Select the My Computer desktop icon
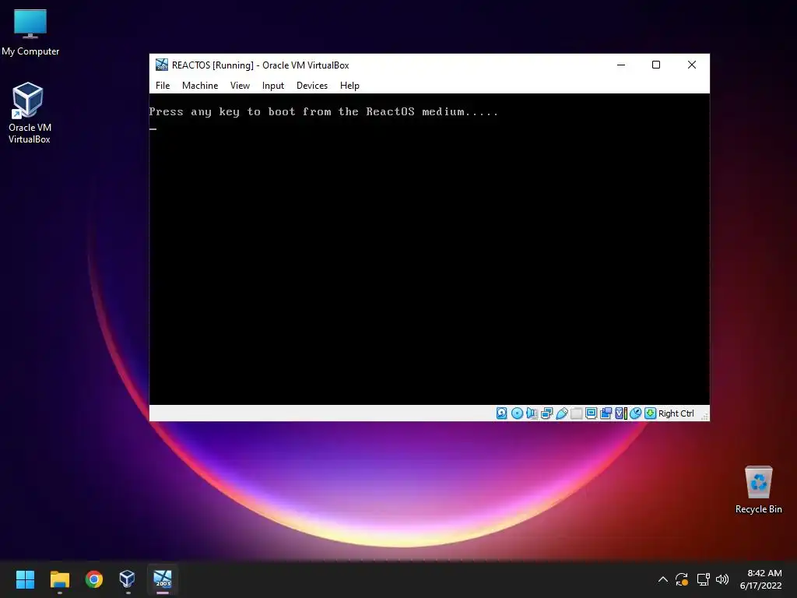 (x=30, y=33)
